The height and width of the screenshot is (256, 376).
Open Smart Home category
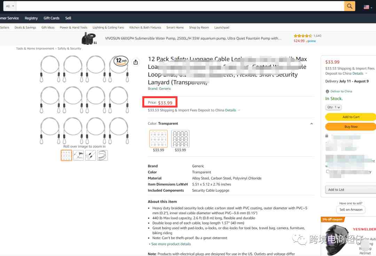pyautogui.click(x=175, y=27)
